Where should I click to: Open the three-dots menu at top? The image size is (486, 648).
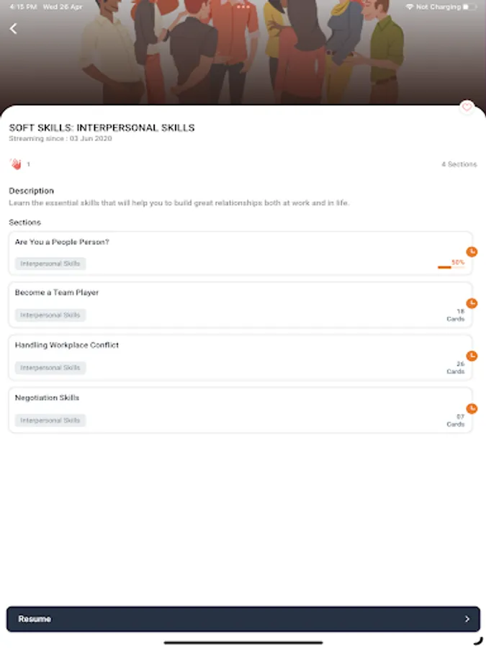pos(243,7)
